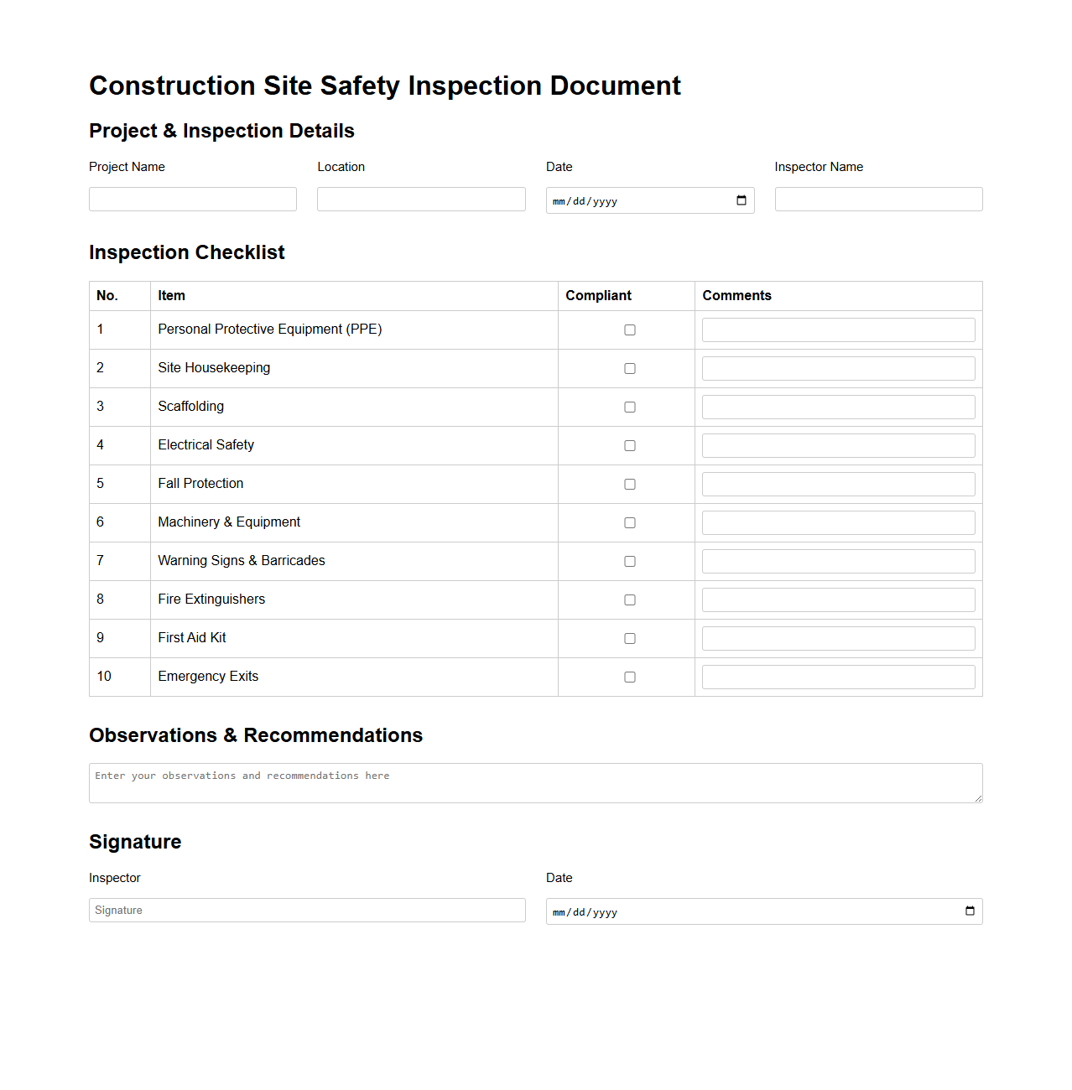
Task: Mark Machinery & Equipment compliant
Action: coord(629,522)
